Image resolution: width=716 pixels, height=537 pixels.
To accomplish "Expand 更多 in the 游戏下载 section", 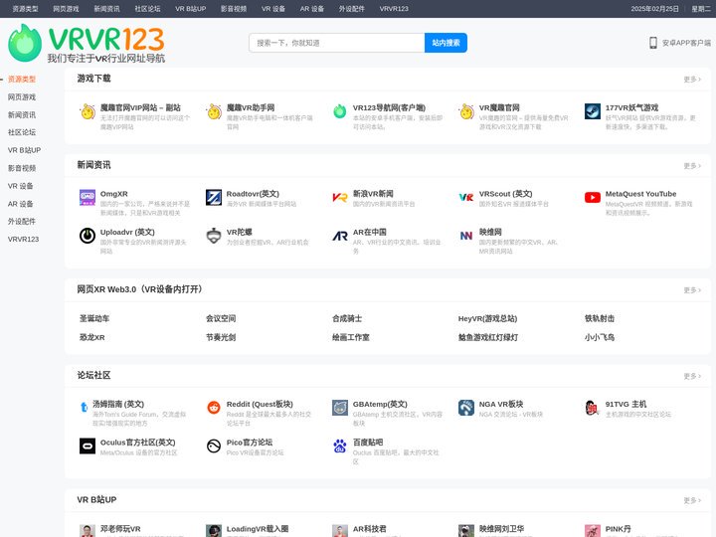I will (x=692, y=79).
